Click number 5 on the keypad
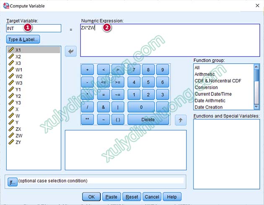This screenshot has width=264, height=205. pyautogui.click(x=148, y=82)
